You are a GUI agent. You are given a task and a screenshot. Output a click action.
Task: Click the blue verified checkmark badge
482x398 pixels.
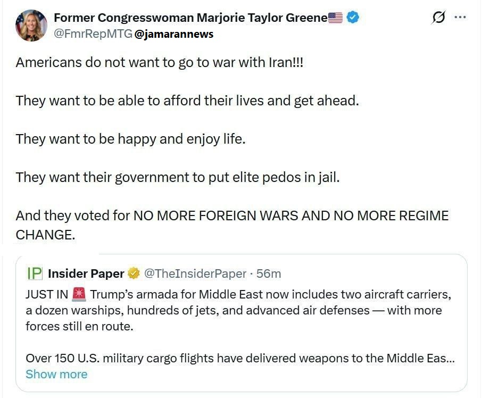(353, 18)
